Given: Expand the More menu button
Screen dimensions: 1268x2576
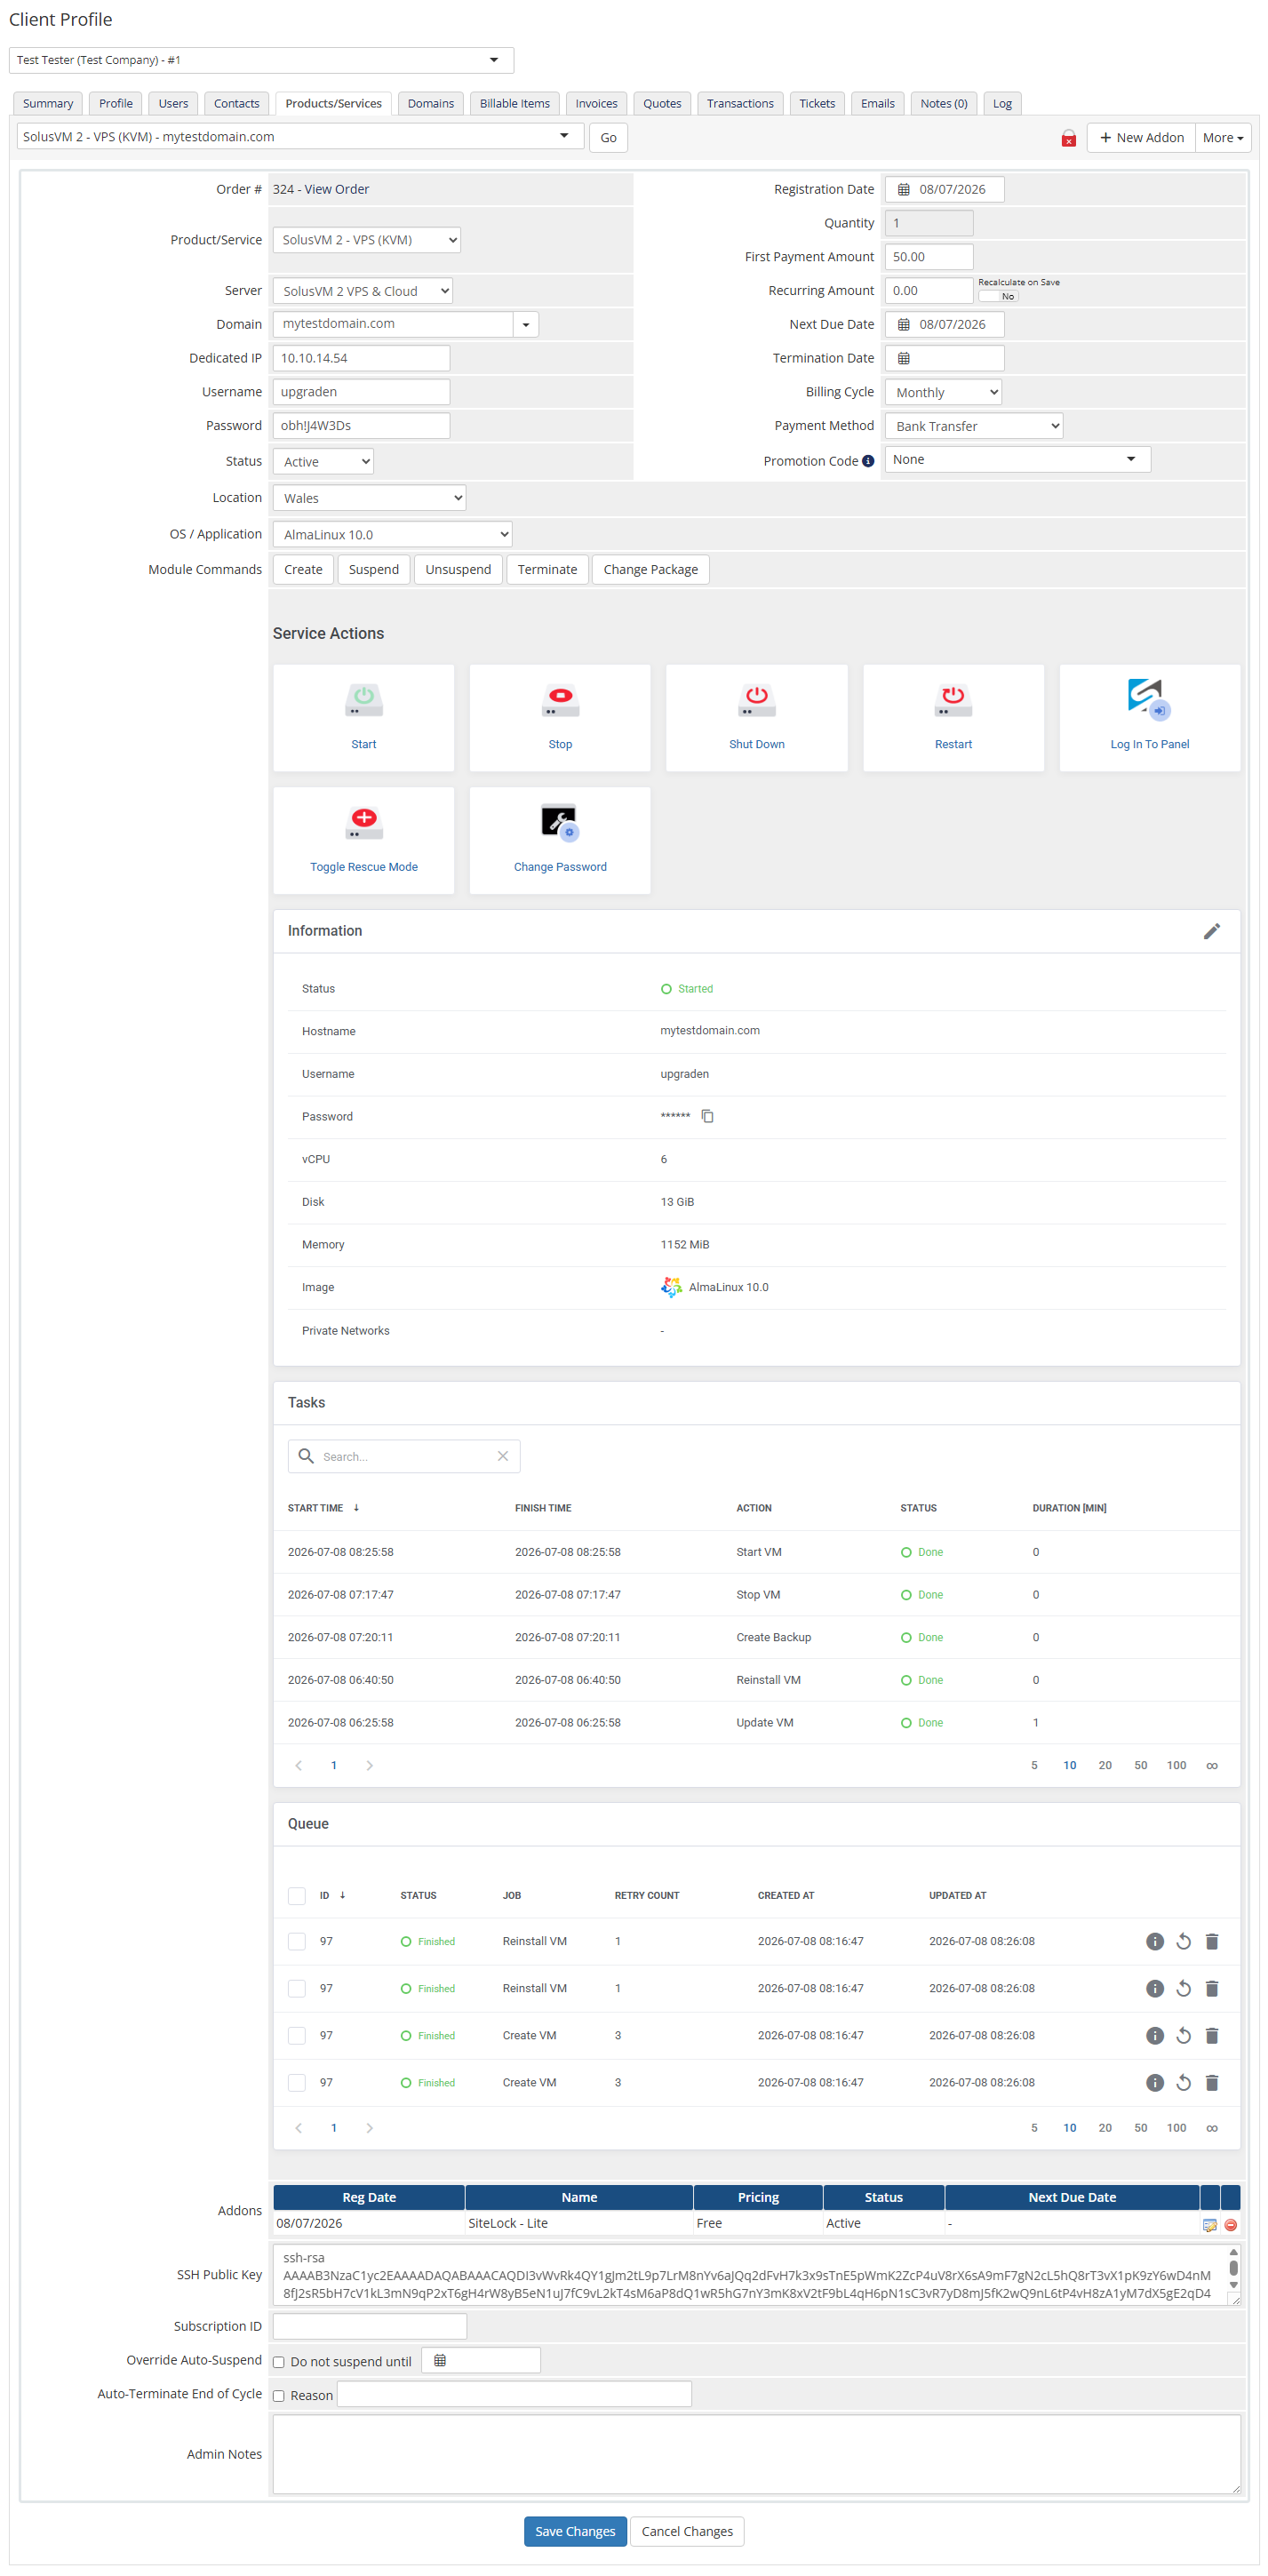Looking at the screenshot, I should point(1222,137).
